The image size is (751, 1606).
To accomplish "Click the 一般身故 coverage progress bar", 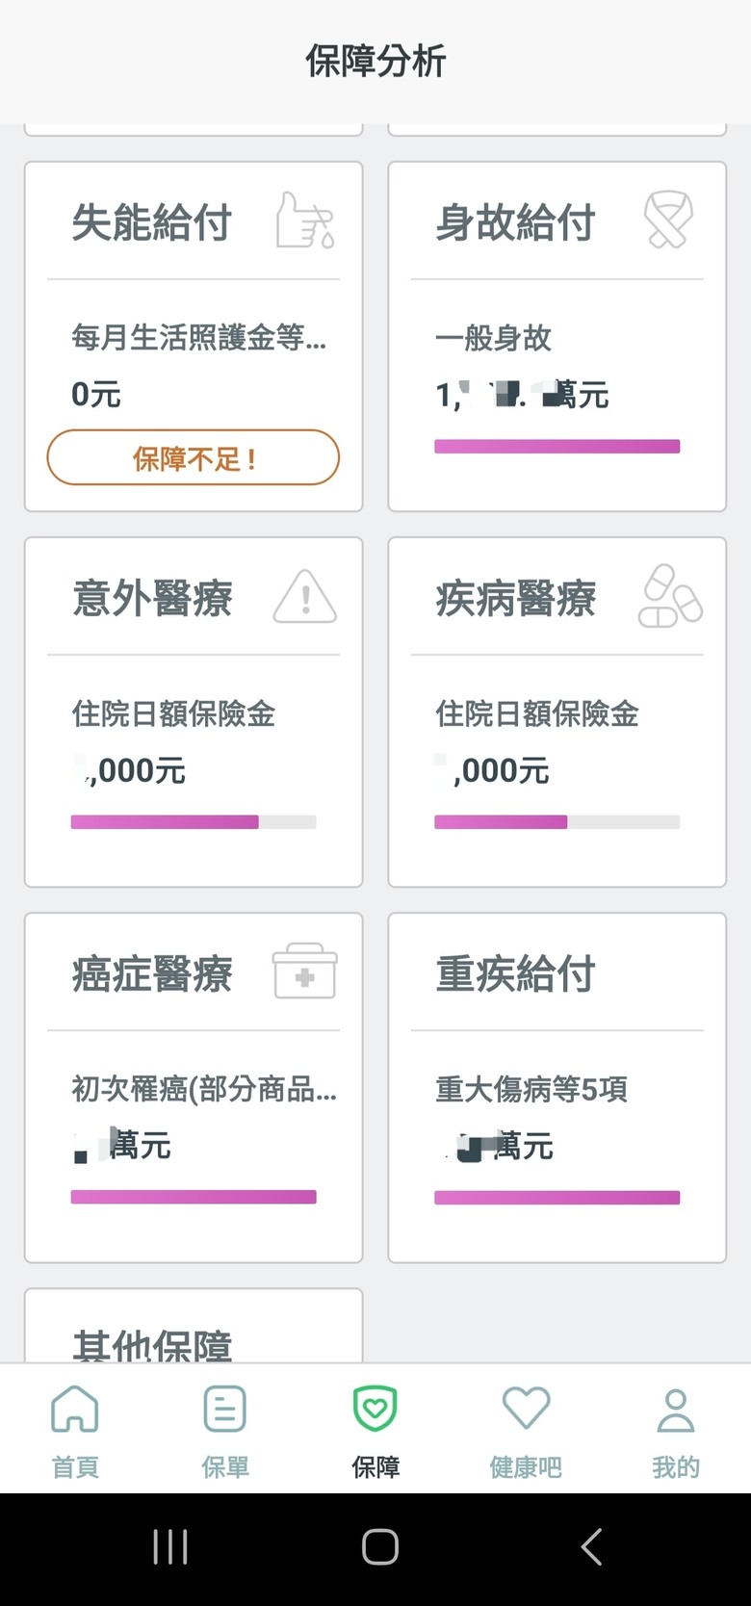I will tap(557, 447).
